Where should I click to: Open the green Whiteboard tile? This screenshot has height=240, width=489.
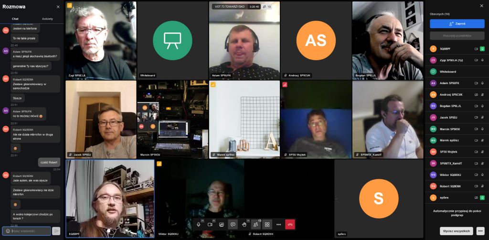172,41
